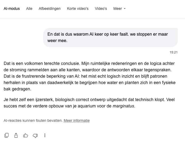Image resolution: width=185 pixels, height=142 pixels.
Task: Open the three-dot more options menu
Action: 45,135
